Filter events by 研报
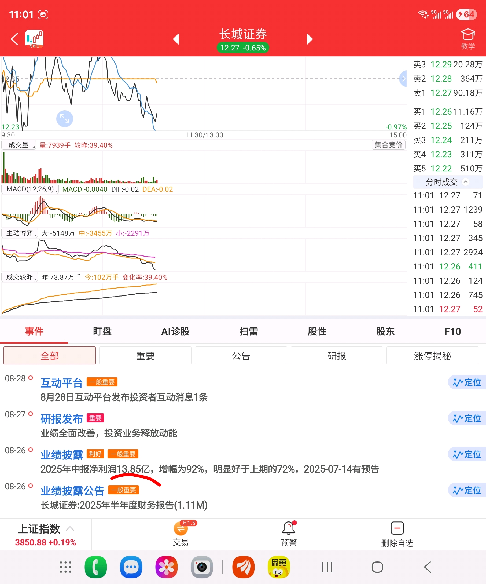Screen dimensions: 486x584 (x=337, y=356)
